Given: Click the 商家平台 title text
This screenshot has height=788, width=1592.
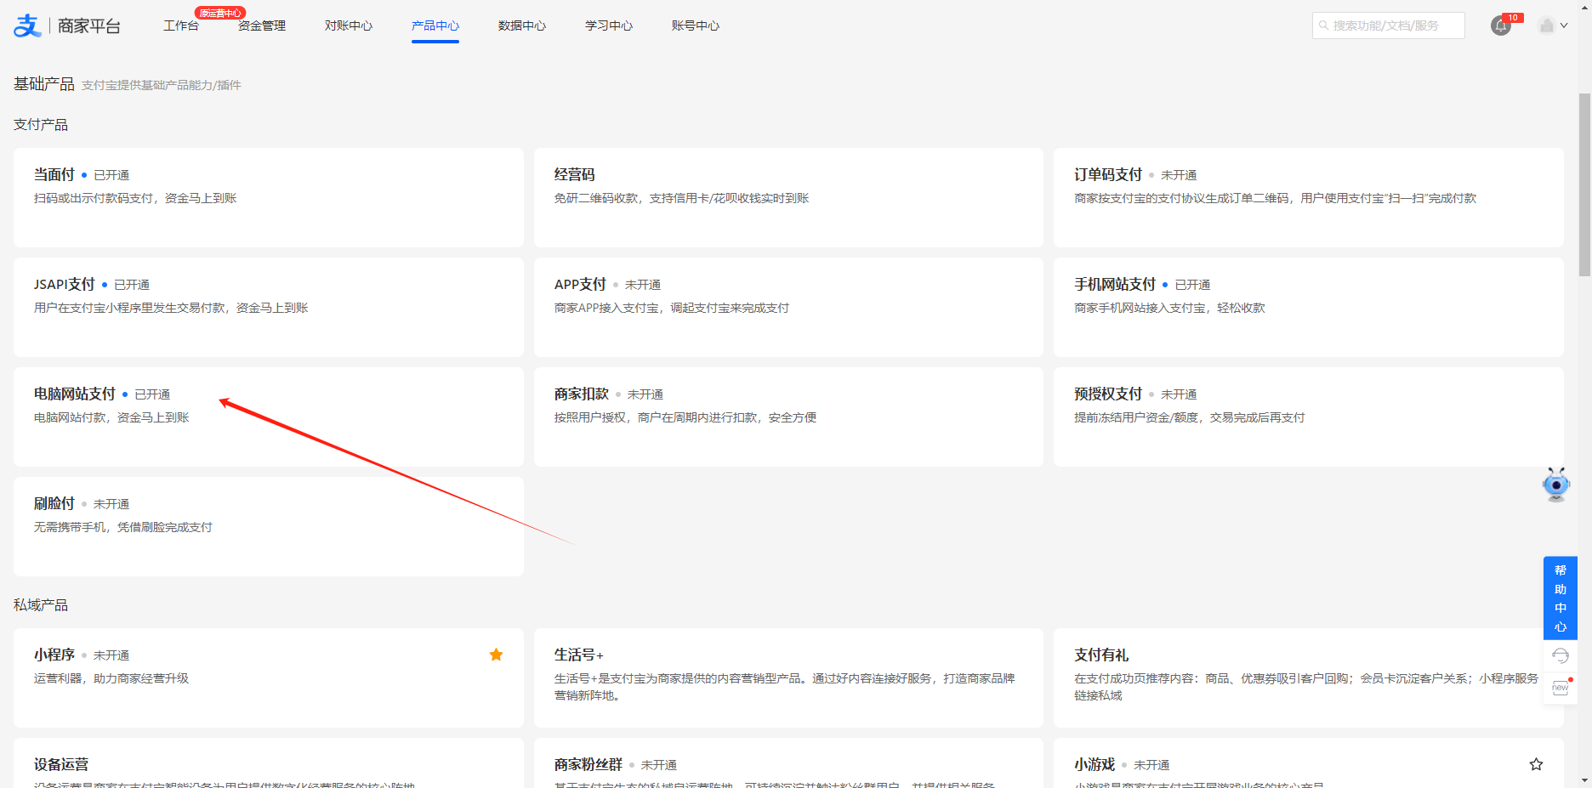Looking at the screenshot, I should click(89, 26).
